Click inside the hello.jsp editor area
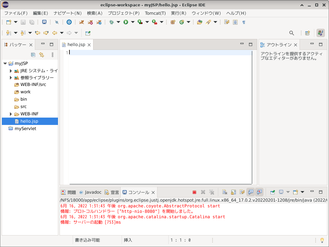This screenshot has height=247, width=329. click(x=161, y=117)
